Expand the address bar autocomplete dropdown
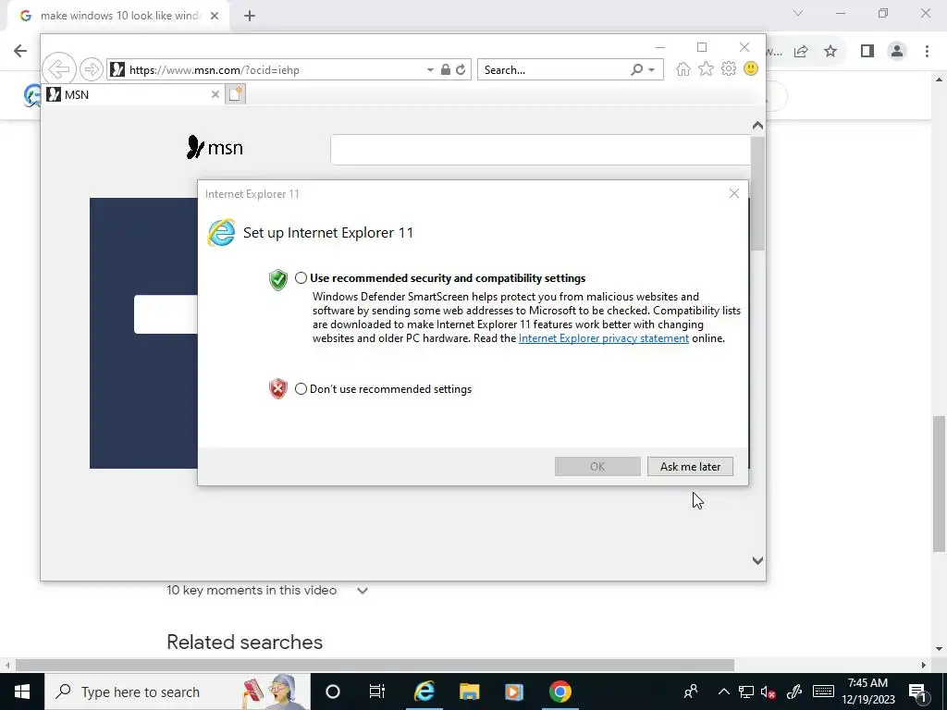 (x=430, y=70)
